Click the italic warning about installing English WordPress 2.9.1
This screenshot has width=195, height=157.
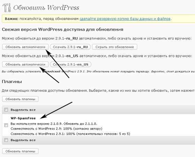click(x=98, y=72)
